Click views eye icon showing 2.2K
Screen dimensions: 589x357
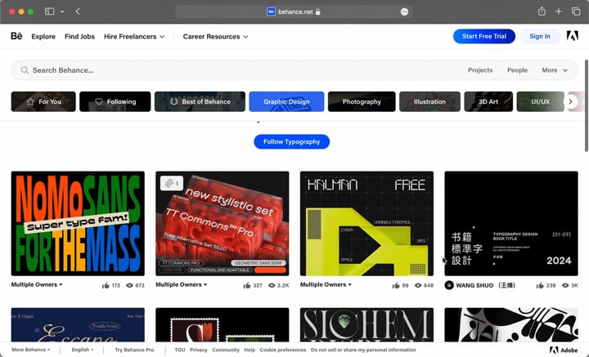point(272,285)
